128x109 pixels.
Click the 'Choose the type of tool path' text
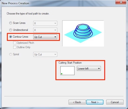click(x=28, y=13)
